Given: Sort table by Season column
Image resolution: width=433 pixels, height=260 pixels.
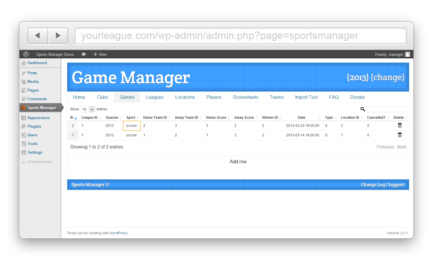Looking at the screenshot, I should coord(113,118).
